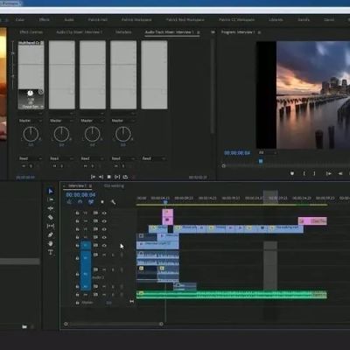350x350 pixels.
Task: Select the green audio clip in timeline
Action: tap(232, 295)
